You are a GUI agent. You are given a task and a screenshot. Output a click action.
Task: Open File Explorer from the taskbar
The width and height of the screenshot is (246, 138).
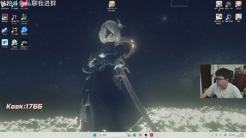[129, 135]
